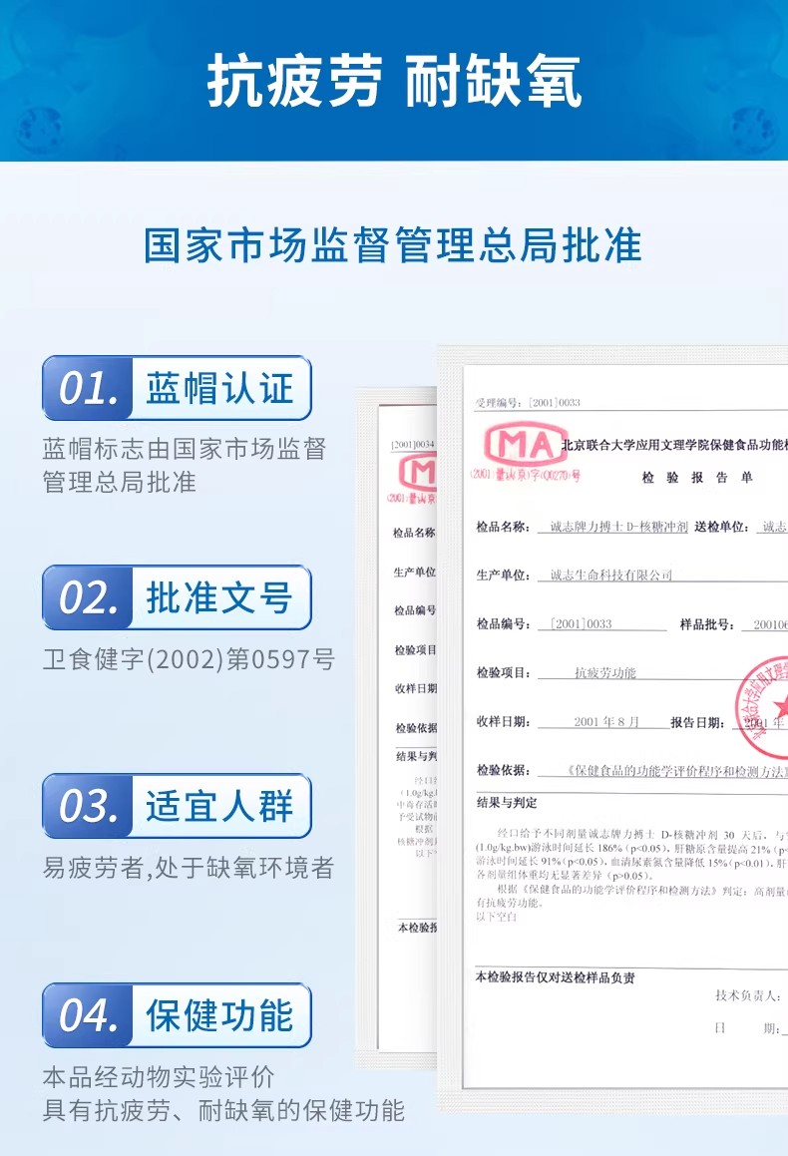Viewport: 788px width, 1156px height.
Task: Click the text 易疲劳者,处于缺氧环境者
Action: 188,868
